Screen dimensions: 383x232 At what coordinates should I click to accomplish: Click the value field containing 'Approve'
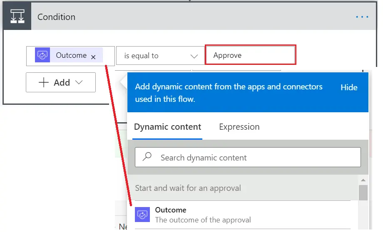(250, 55)
